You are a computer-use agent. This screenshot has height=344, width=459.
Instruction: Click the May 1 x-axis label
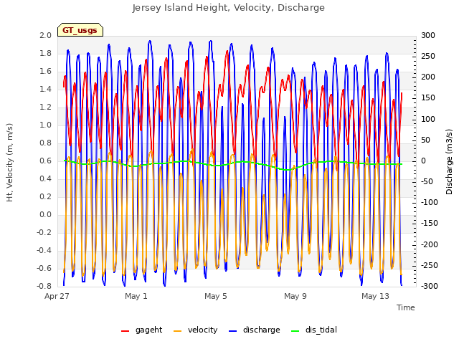coord(136,296)
